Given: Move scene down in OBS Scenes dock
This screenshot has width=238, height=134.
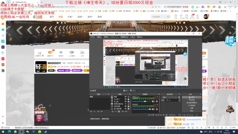Looking at the screenshot, I should 102,112.
